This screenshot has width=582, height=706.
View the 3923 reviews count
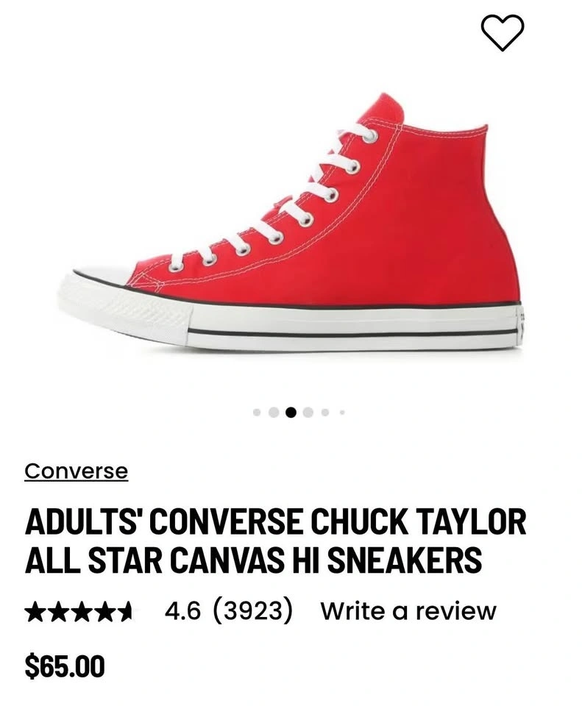tap(252, 610)
